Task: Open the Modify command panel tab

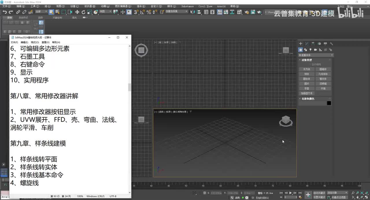Action: click(307, 44)
